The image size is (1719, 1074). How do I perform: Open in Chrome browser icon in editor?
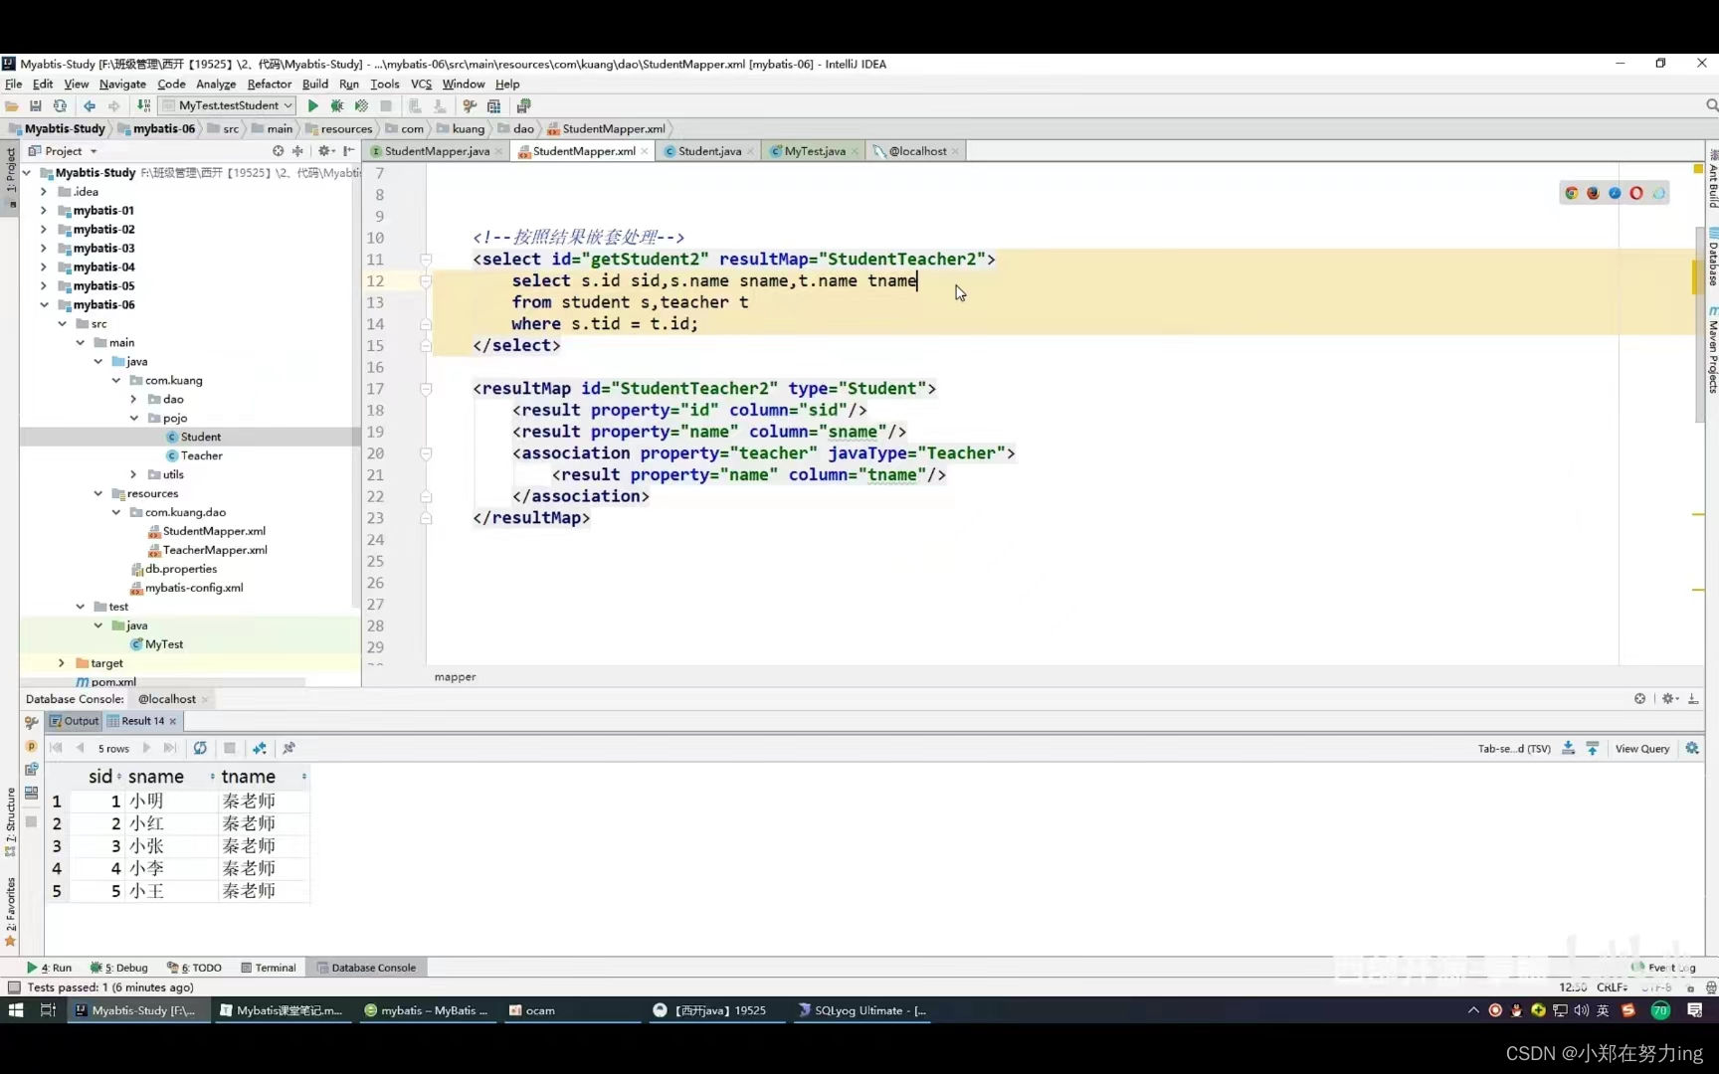pos(1572,193)
